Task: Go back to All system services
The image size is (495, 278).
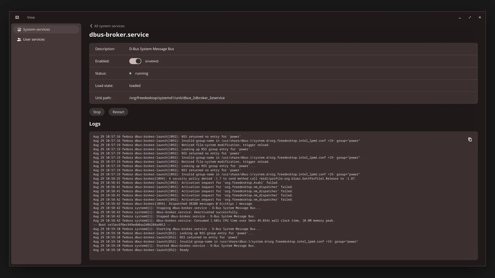Action: (107, 26)
